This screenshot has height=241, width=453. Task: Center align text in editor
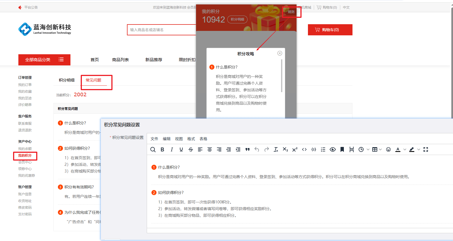[x=210, y=149]
